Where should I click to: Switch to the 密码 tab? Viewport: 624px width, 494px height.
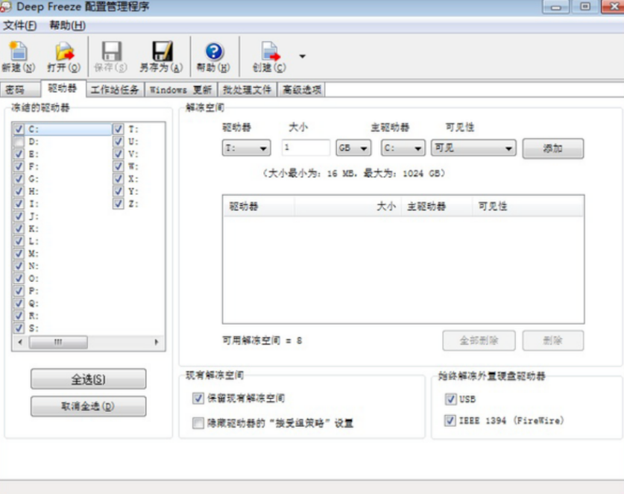20,90
